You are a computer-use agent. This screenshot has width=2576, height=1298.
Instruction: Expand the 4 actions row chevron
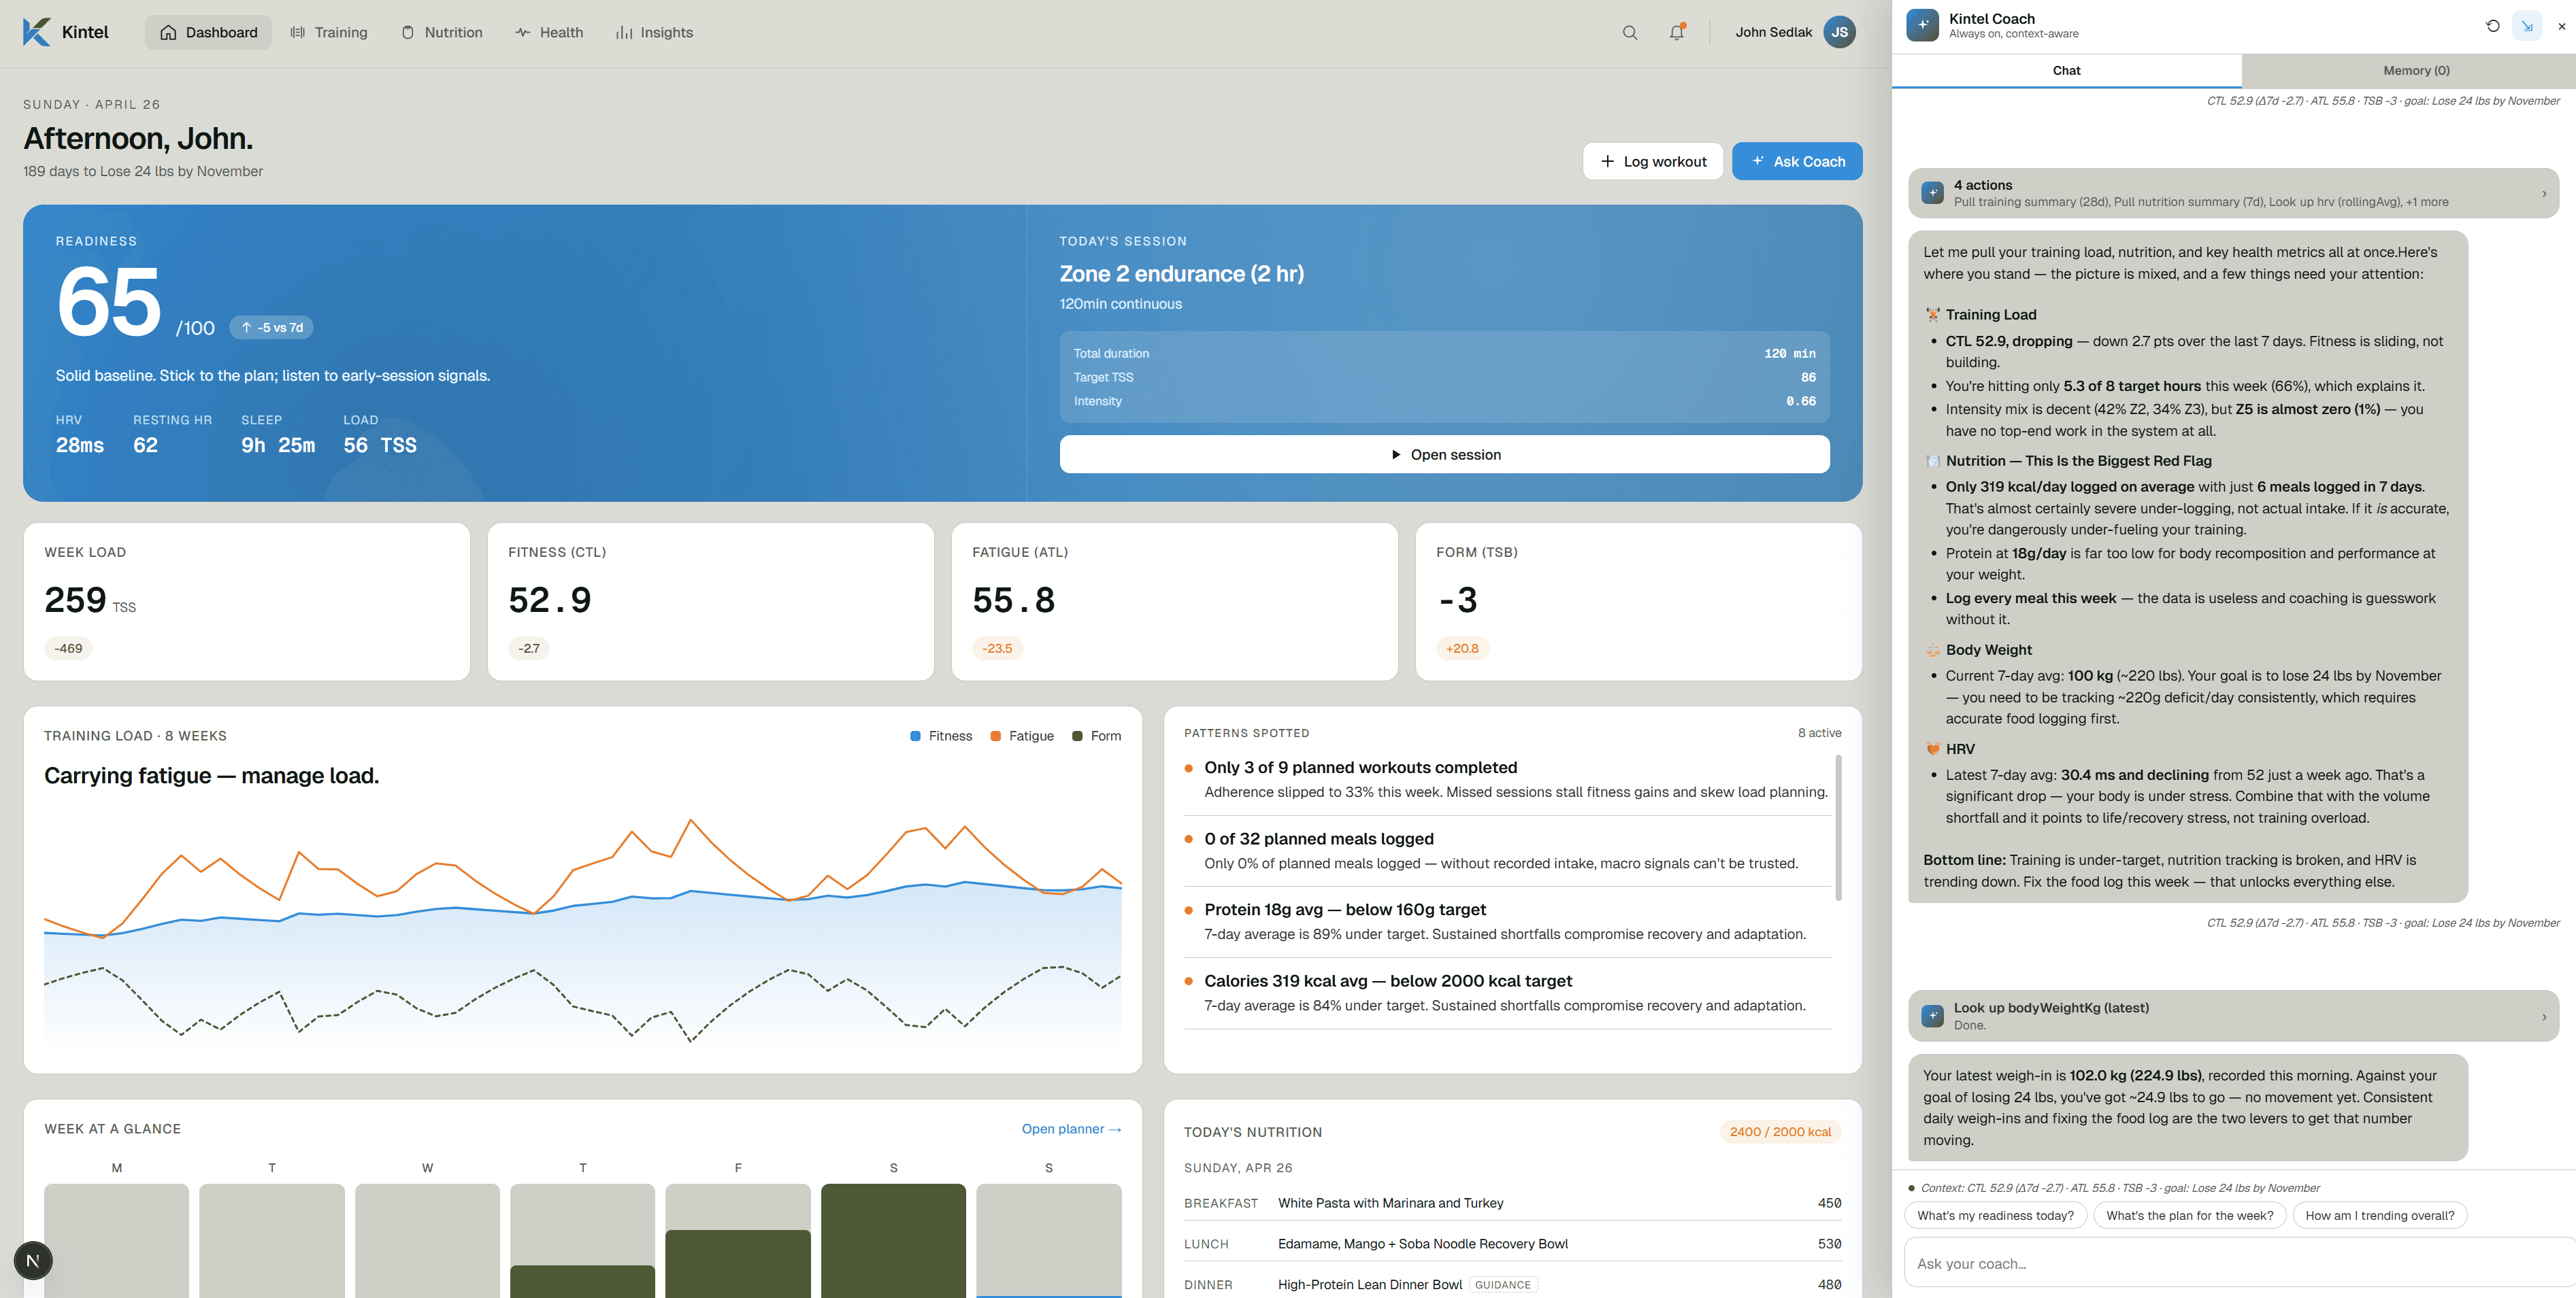[2544, 193]
